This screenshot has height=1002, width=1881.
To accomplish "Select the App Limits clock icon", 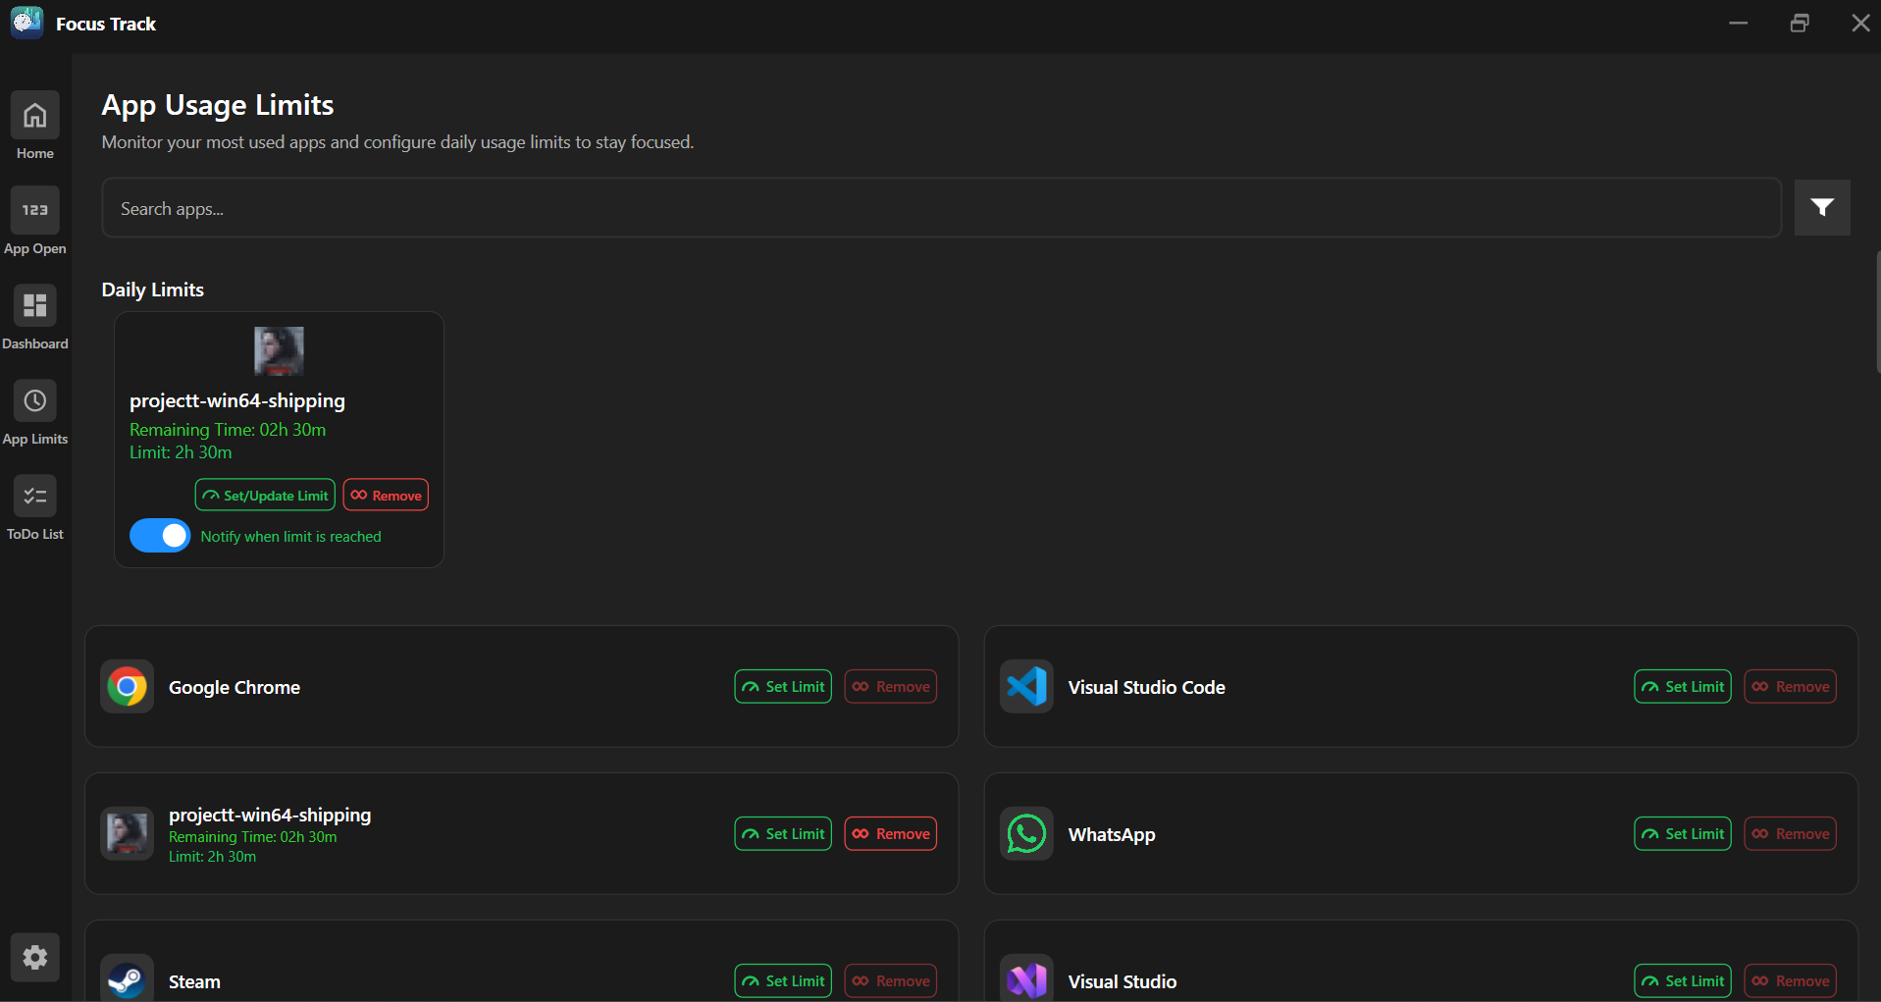I will click(34, 400).
